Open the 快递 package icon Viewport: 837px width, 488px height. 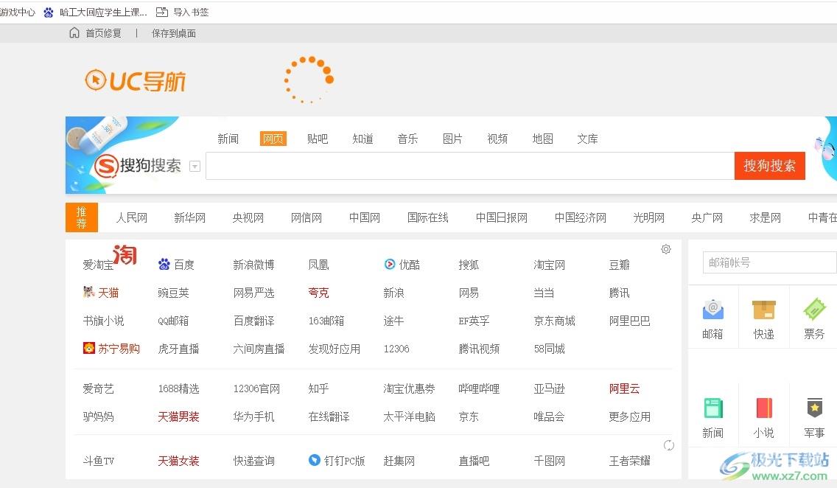tap(763, 310)
